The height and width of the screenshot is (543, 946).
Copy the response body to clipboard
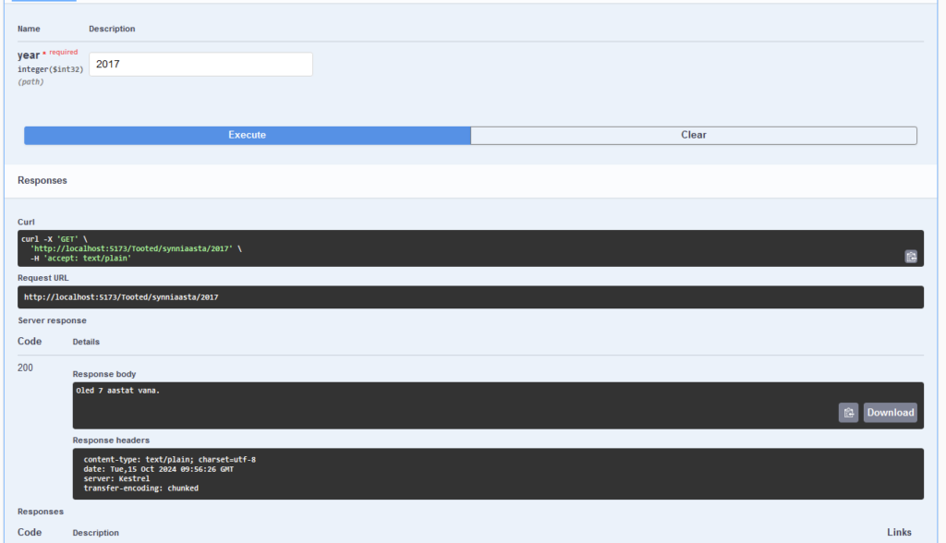pyautogui.click(x=848, y=413)
